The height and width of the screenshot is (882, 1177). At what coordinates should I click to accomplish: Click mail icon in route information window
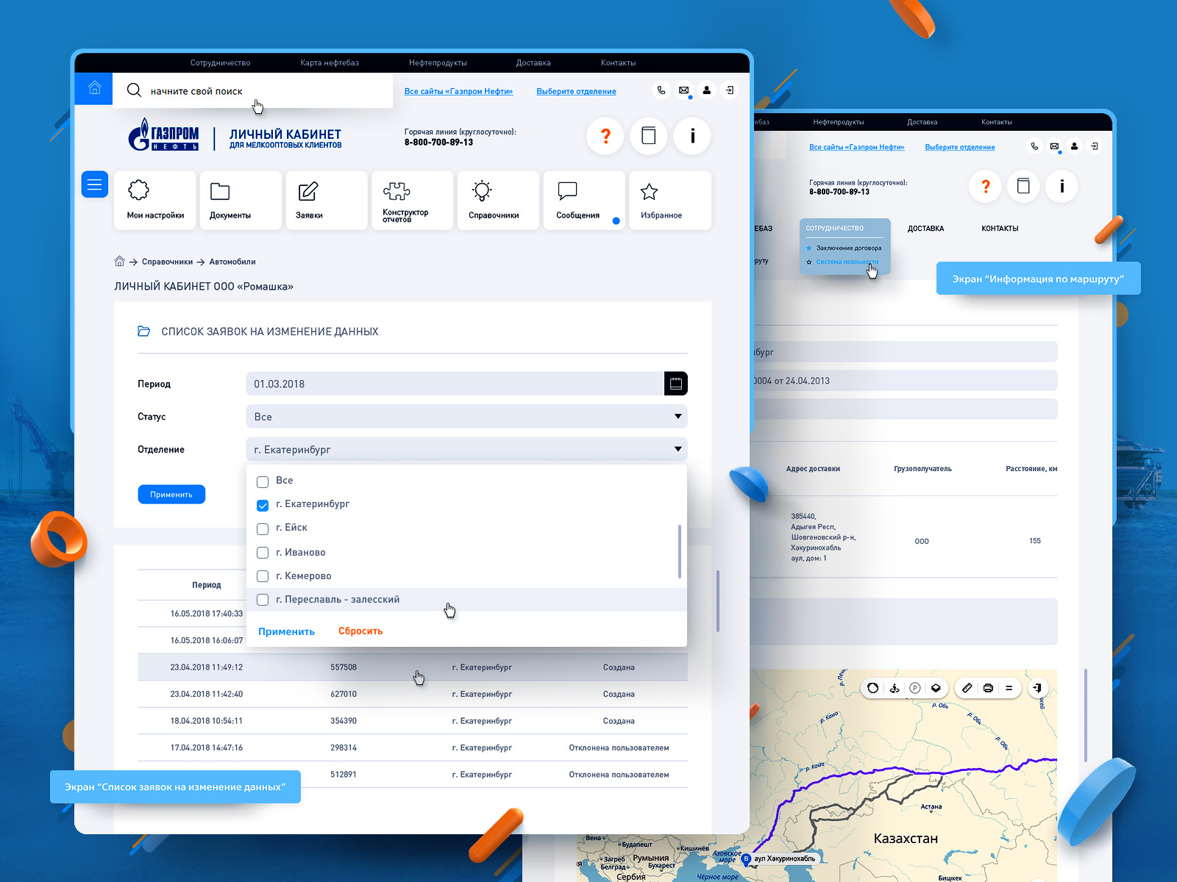click(1054, 146)
